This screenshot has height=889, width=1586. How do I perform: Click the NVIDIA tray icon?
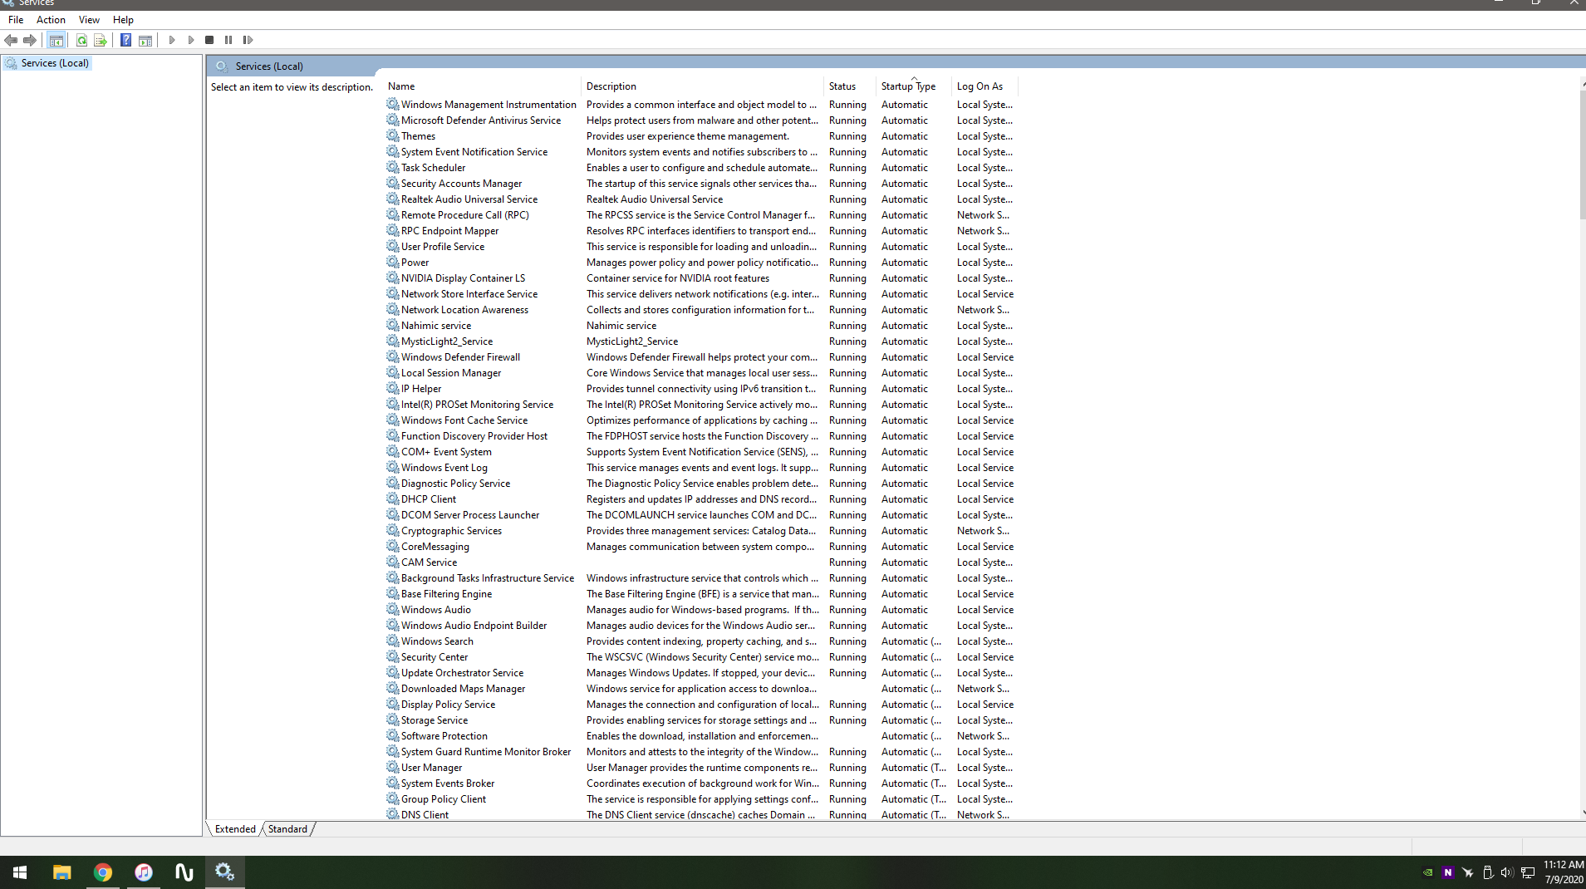coord(1427,872)
